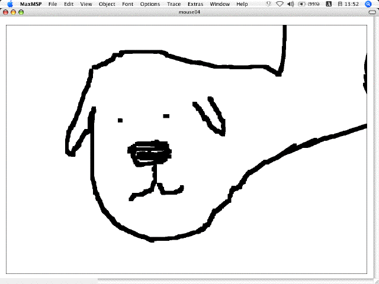Open the File menu
This screenshot has height=284, width=379.
point(53,4)
